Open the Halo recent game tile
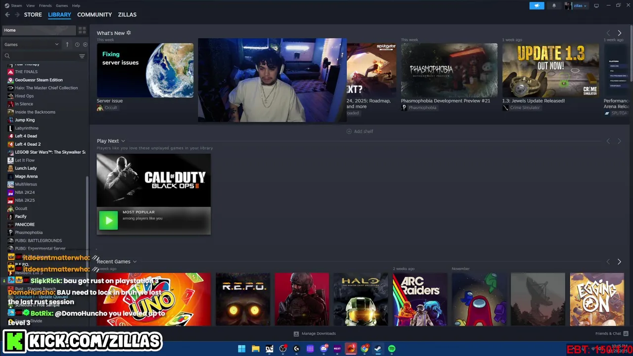The height and width of the screenshot is (356, 633). [x=361, y=300]
